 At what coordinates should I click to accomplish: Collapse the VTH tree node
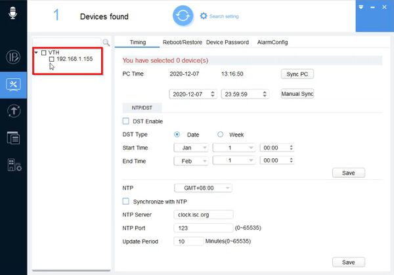(x=36, y=53)
